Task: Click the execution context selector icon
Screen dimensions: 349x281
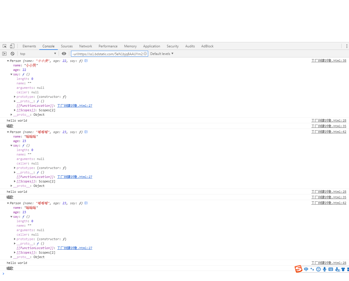Action: click(4, 54)
